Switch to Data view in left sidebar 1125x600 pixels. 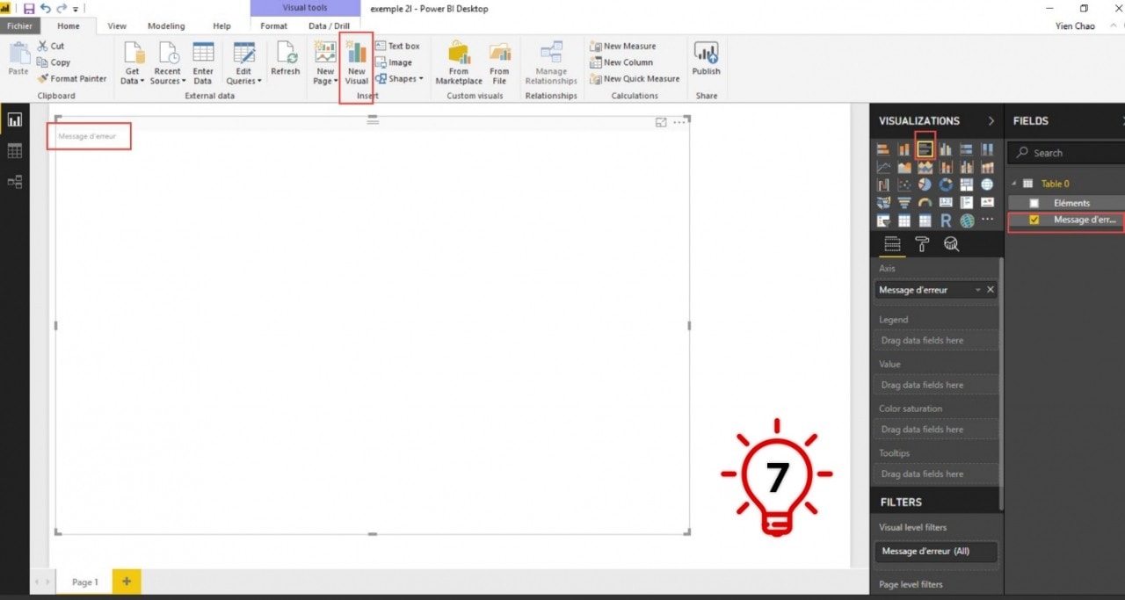(x=14, y=151)
